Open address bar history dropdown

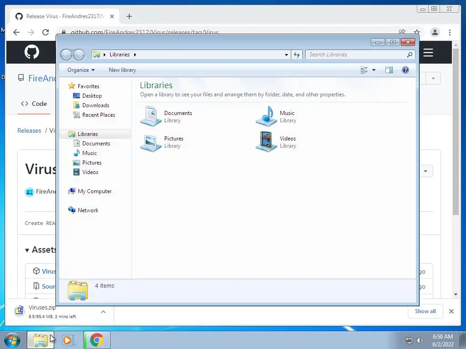[286, 55]
